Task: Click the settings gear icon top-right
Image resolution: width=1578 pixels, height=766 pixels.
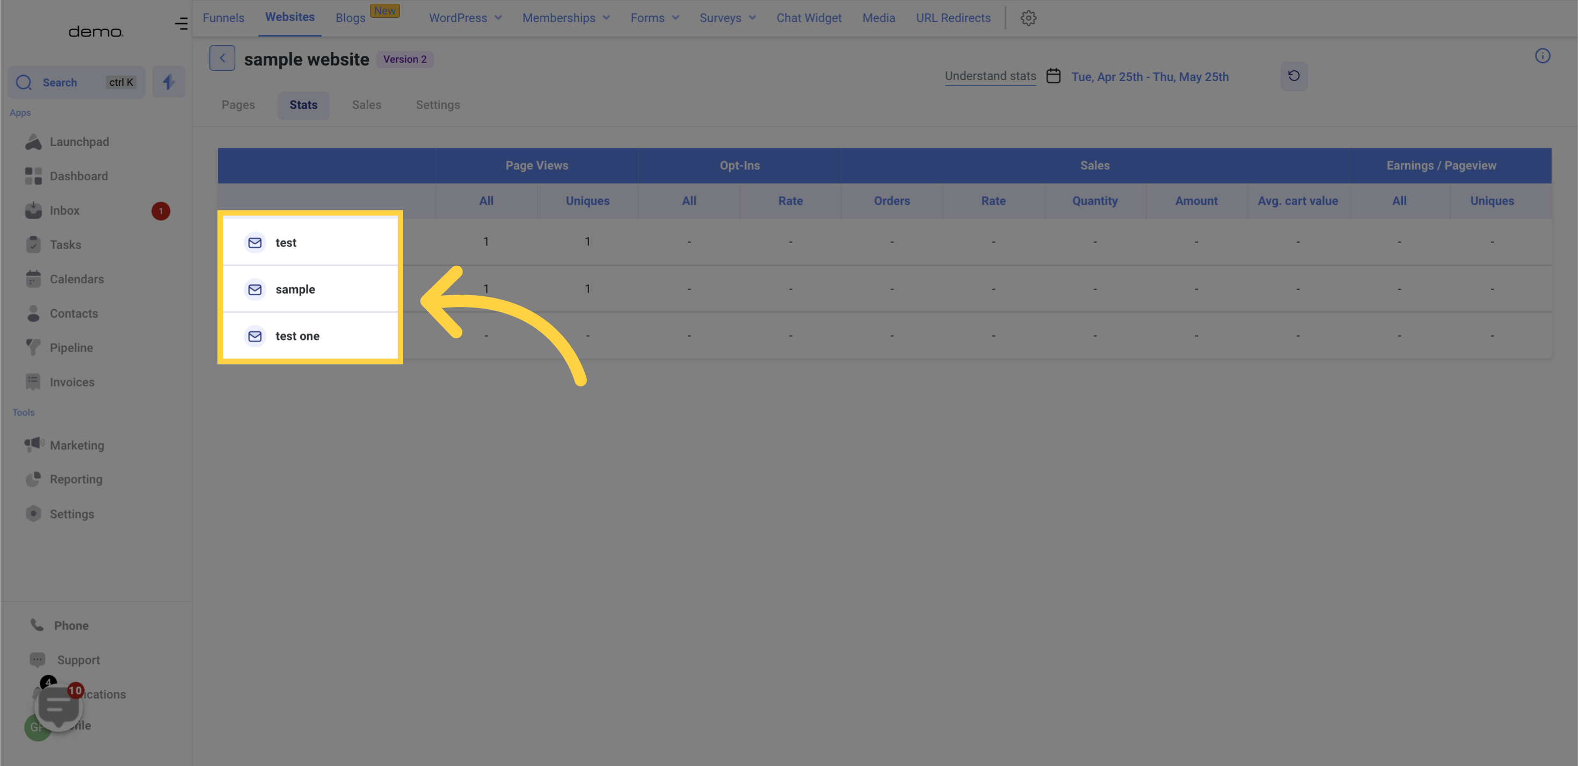Action: 1028,17
